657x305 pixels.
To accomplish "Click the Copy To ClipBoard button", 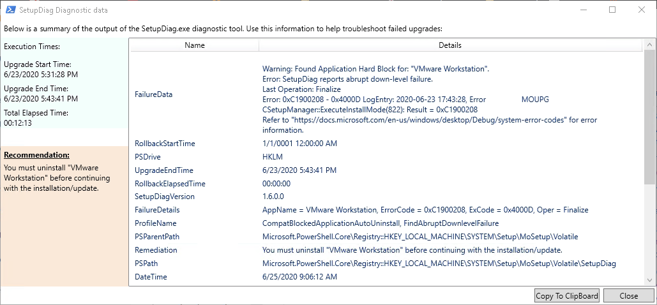I will 568,295.
